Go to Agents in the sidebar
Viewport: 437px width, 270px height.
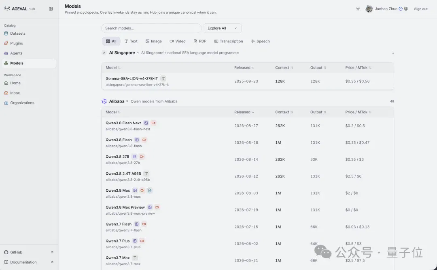(x=29, y=53)
